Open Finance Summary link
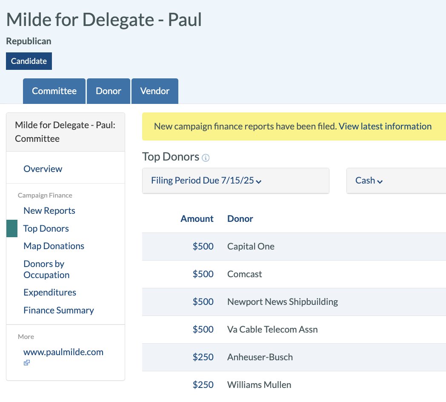This screenshot has height=402, width=446. [x=59, y=310]
